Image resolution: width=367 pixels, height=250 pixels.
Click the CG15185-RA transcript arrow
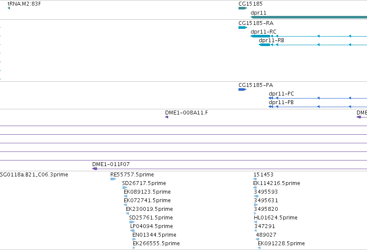(x=243, y=28)
